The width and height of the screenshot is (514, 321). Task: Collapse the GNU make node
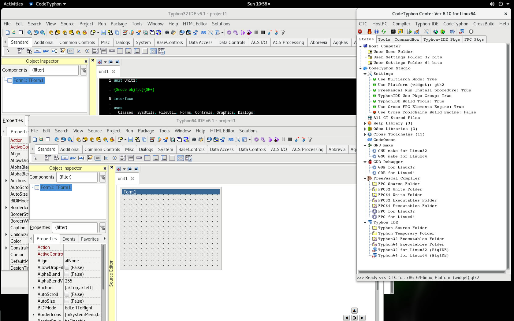pos(365,146)
